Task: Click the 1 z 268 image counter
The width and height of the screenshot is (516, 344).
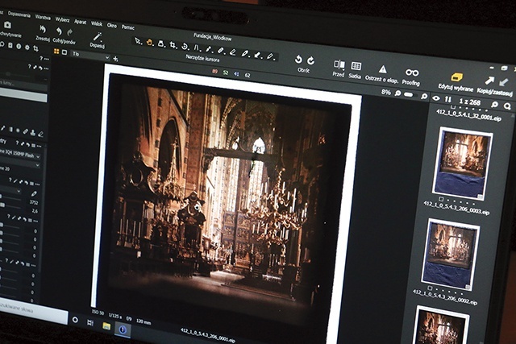Action: (x=469, y=102)
